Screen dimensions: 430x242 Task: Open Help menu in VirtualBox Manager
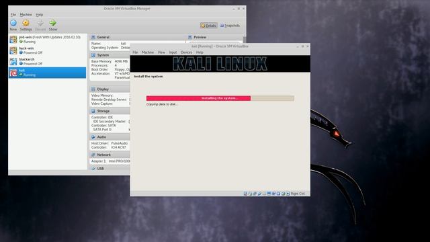tap(40, 15)
